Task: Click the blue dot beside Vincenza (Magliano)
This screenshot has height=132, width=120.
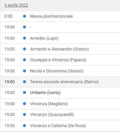Action: (25, 104)
